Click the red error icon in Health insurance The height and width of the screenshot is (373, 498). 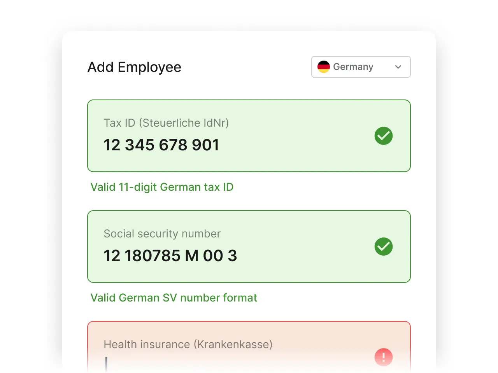pyautogui.click(x=384, y=357)
